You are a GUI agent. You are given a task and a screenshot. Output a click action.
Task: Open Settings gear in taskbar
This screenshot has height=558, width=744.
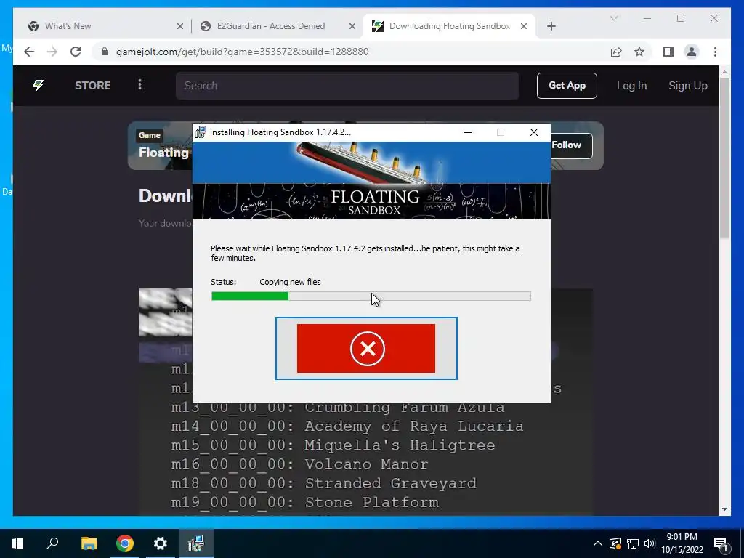tap(161, 543)
